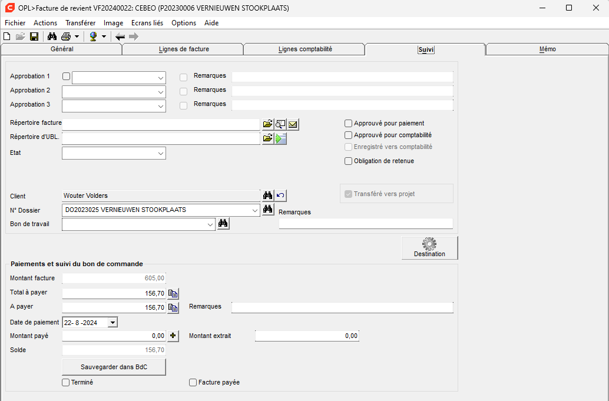Switch to the Général tab
This screenshot has height=401, width=609.
tap(62, 49)
